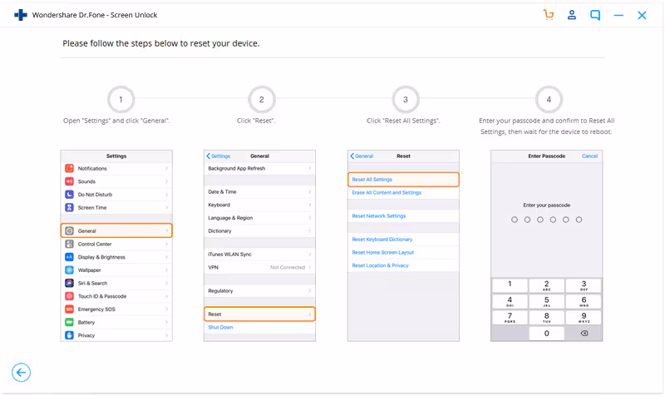This screenshot has height=396, width=665.
Task: Click the General gear icon in Settings
Action: pos(69,230)
